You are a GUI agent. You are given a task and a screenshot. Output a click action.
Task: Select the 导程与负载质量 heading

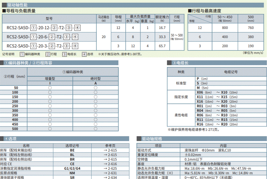coord(19,11)
